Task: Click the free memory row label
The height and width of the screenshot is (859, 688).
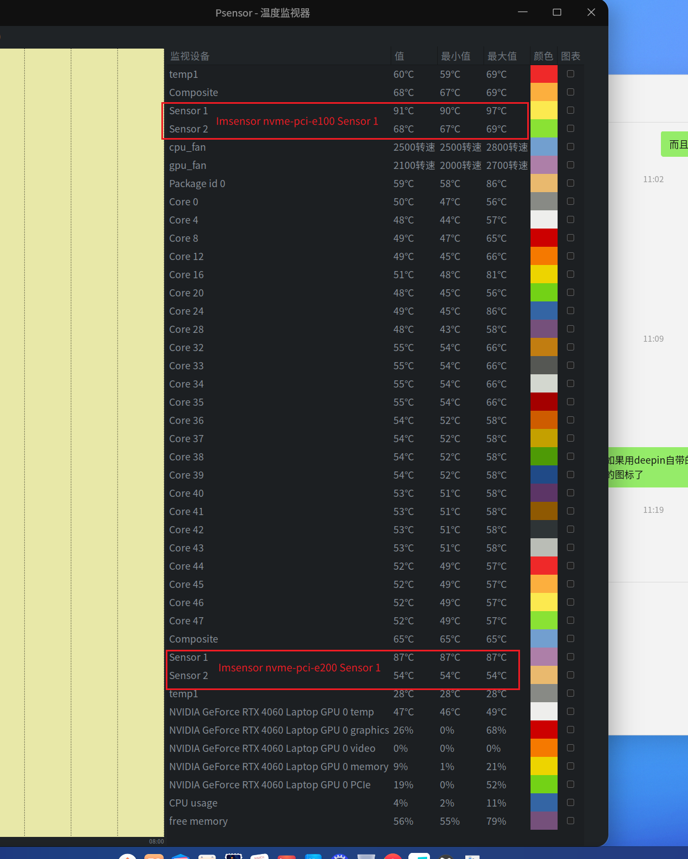Action: coord(198,821)
